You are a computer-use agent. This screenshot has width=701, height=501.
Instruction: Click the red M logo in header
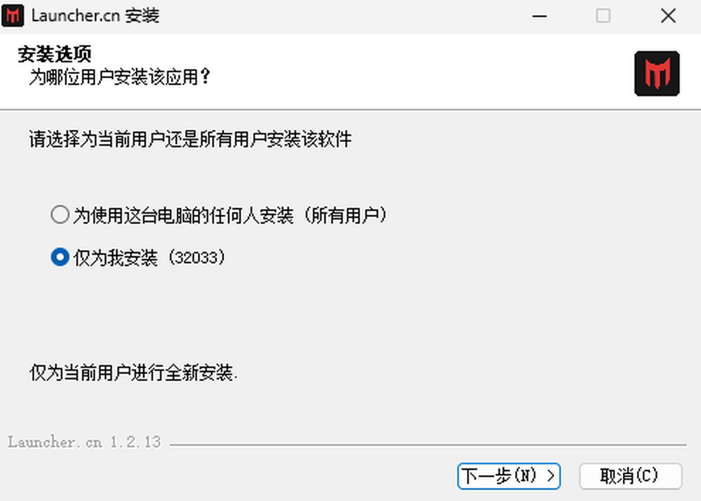click(657, 74)
